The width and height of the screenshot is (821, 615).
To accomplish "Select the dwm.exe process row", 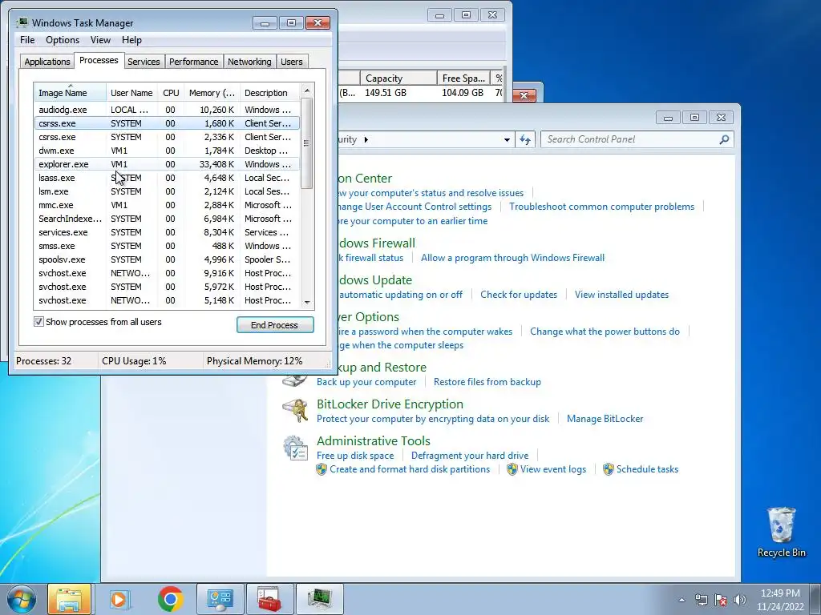I will coord(167,151).
